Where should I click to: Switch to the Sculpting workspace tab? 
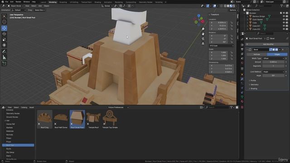click(63, 2)
